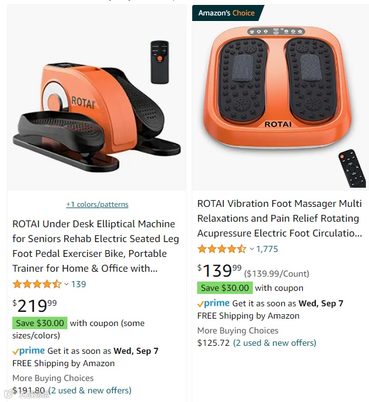Click the prime logo under elliptical listing
369x402 pixels.
tap(28, 351)
